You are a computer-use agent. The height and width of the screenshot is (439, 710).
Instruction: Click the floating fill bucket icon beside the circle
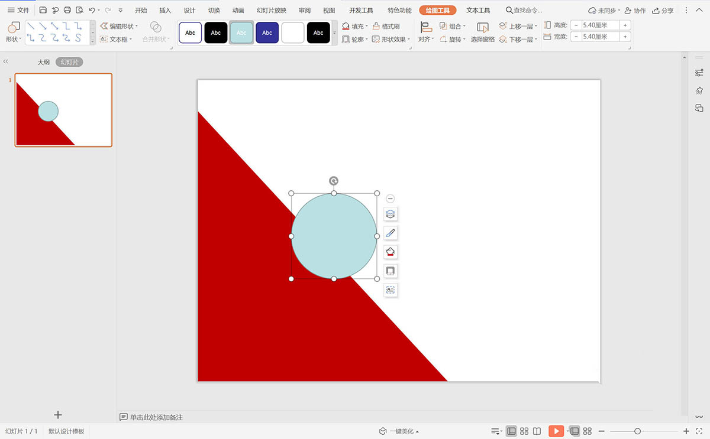point(390,252)
